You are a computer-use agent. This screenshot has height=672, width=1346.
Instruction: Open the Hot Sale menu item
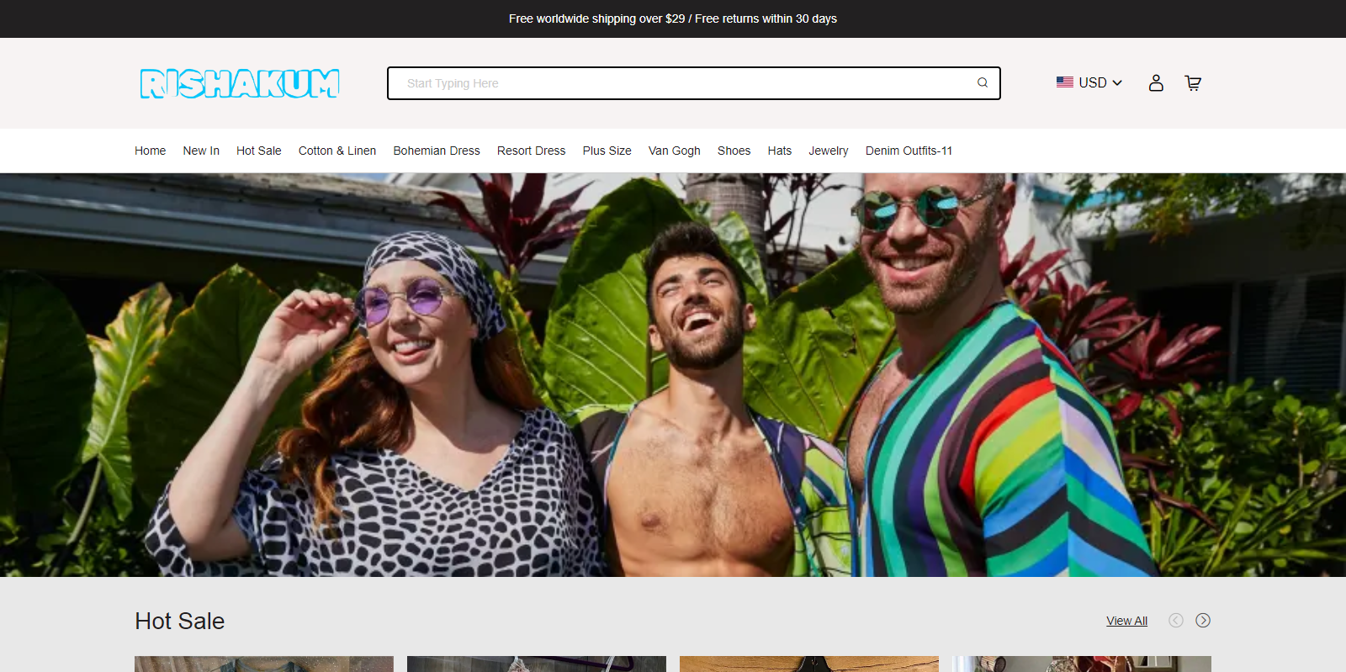(258, 151)
